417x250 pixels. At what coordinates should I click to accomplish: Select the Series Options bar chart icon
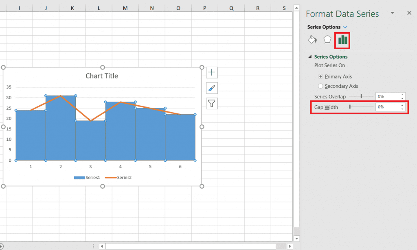pyautogui.click(x=343, y=39)
